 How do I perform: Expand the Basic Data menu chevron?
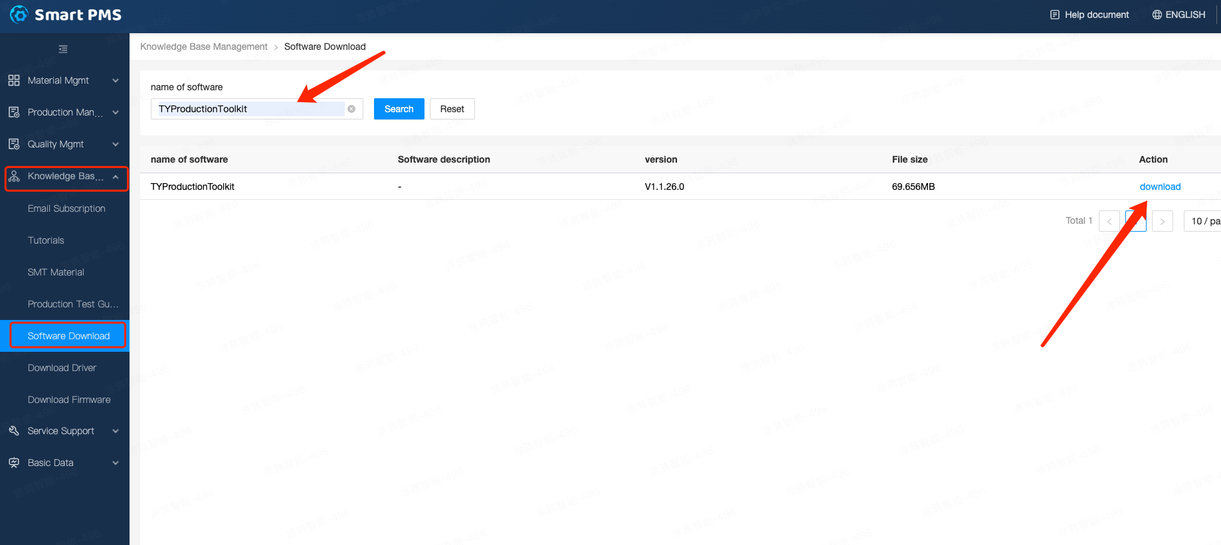click(116, 463)
